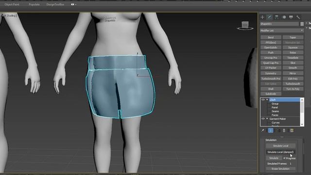Select the Cloth modifier in stack
The image size is (311, 175).
coord(284,100)
